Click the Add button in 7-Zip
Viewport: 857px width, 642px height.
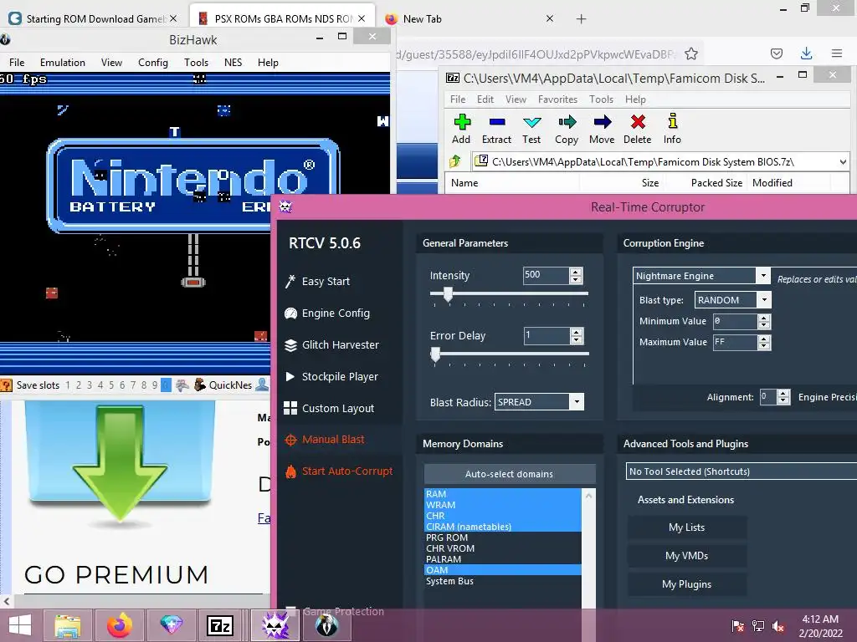pyautogui.click(x=462, y=130)
